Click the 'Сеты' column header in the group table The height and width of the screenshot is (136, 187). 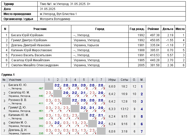click(x=124, y=80)
